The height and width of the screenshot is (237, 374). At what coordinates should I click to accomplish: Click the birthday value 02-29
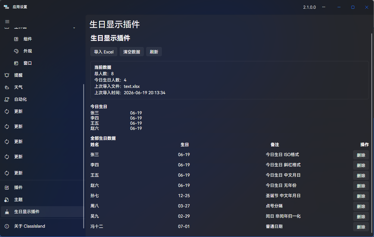(184, 216)
